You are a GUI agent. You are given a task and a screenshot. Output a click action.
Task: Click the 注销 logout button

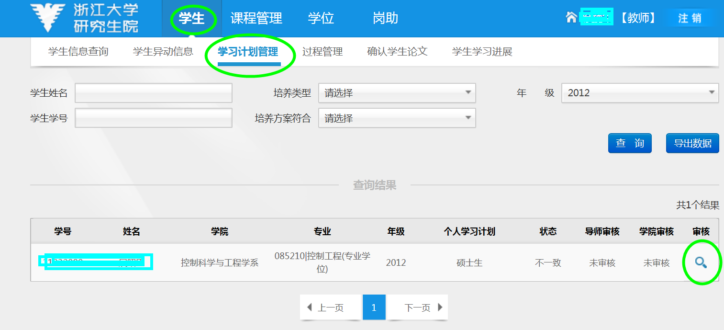pyautogui.click(x=690, y=18)
